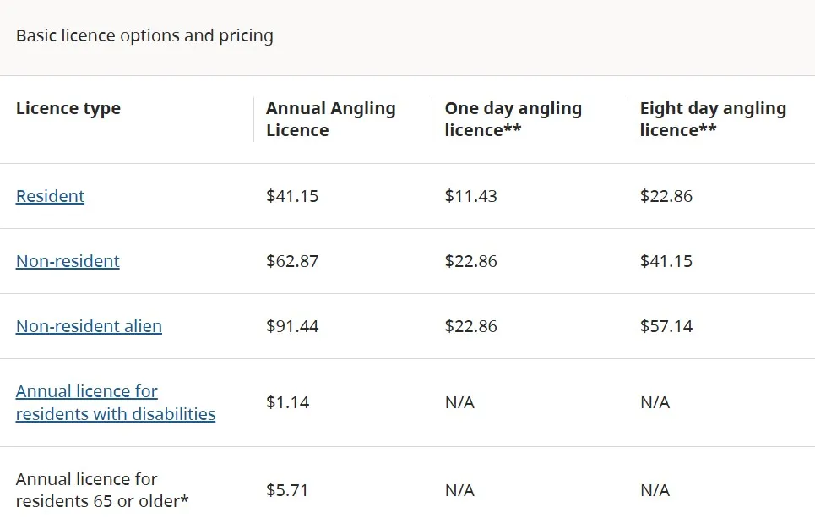Select the $62.87 non-resident annual price
Viewport: 815px width, 529px height.
292,261
